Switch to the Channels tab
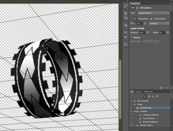This screenshot has width=173, height=131. 148,91
